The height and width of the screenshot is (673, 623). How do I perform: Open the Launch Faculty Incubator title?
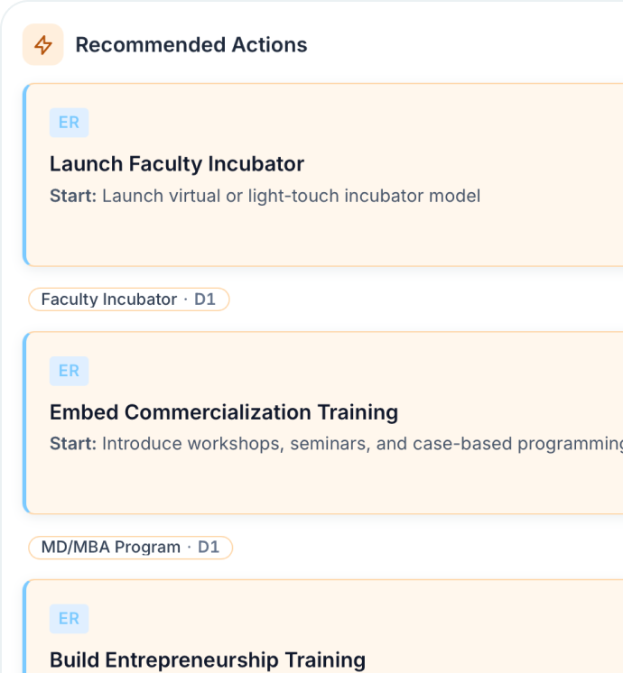177,164
